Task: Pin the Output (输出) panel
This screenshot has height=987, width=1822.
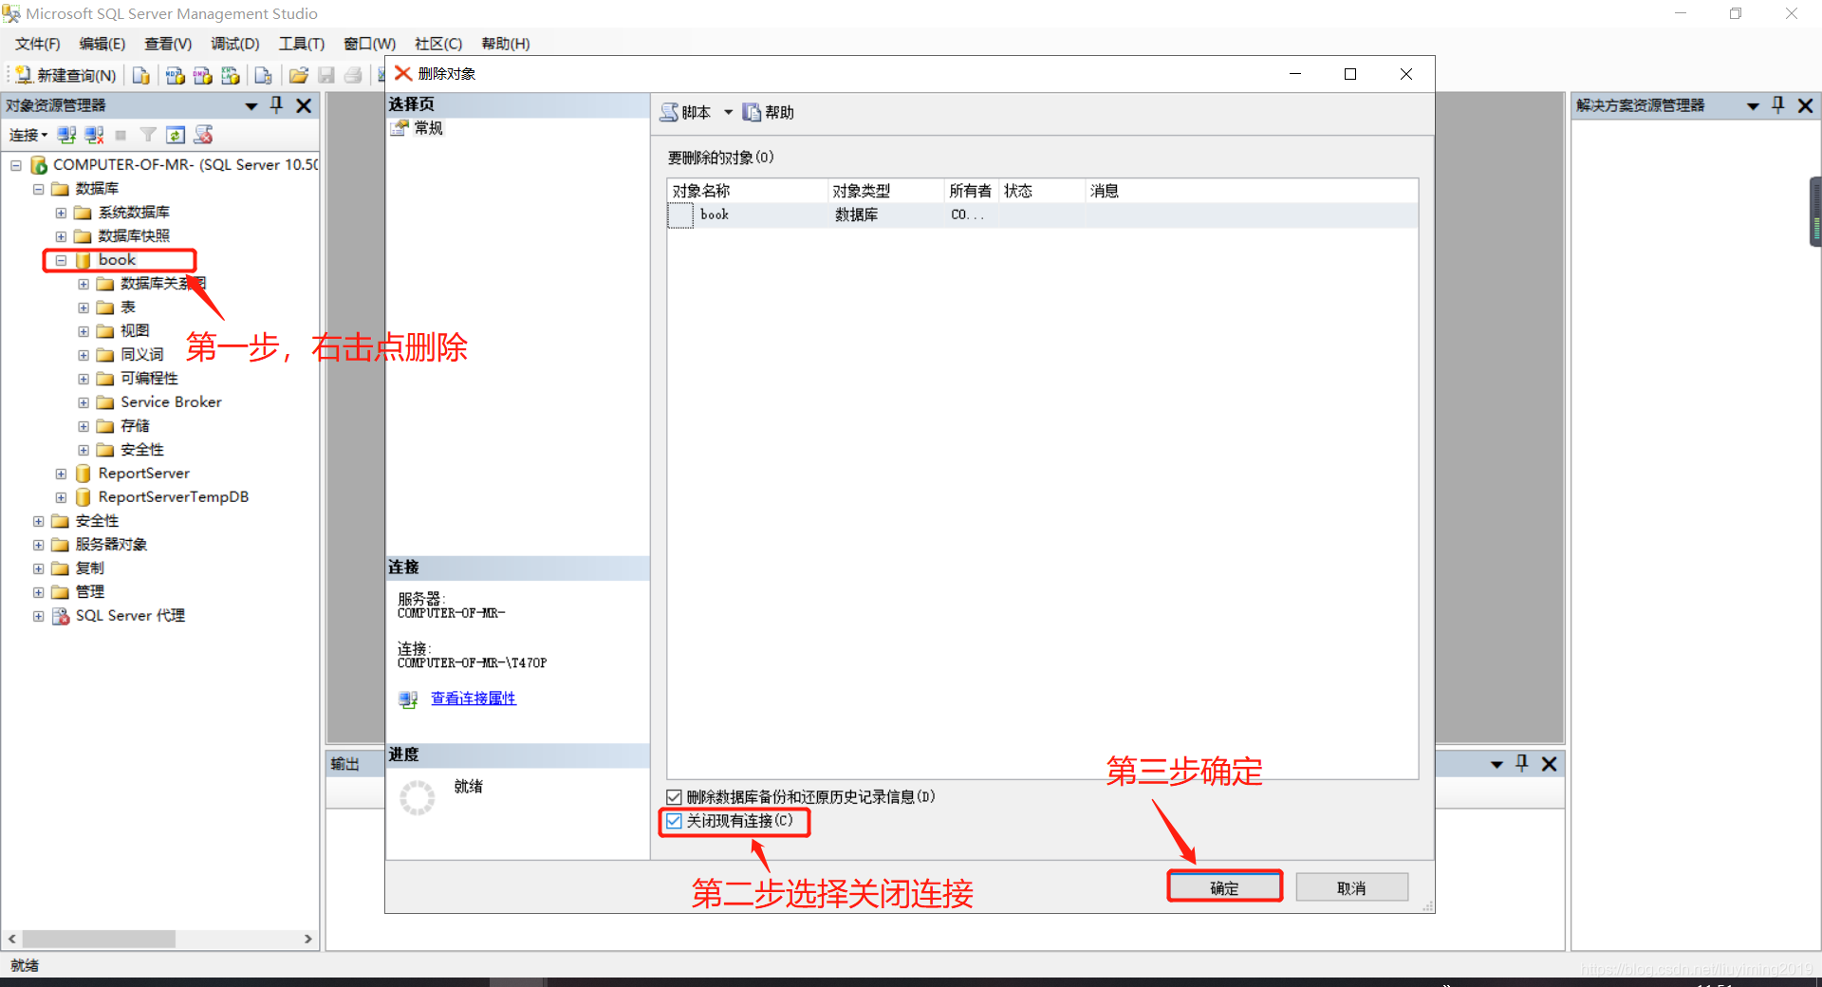Action: point(1522,763)
